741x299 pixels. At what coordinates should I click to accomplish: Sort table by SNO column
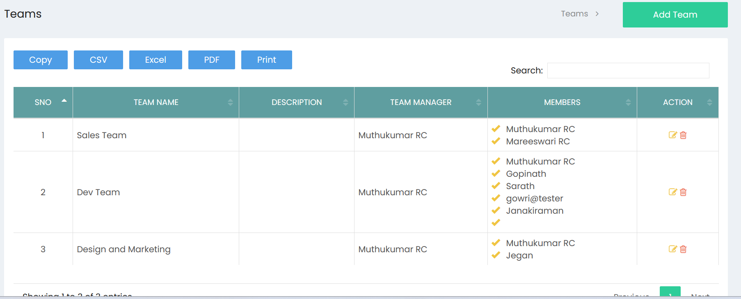coord(43,102)
